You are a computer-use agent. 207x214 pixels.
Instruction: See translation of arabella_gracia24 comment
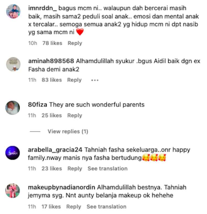pos(107,169)
